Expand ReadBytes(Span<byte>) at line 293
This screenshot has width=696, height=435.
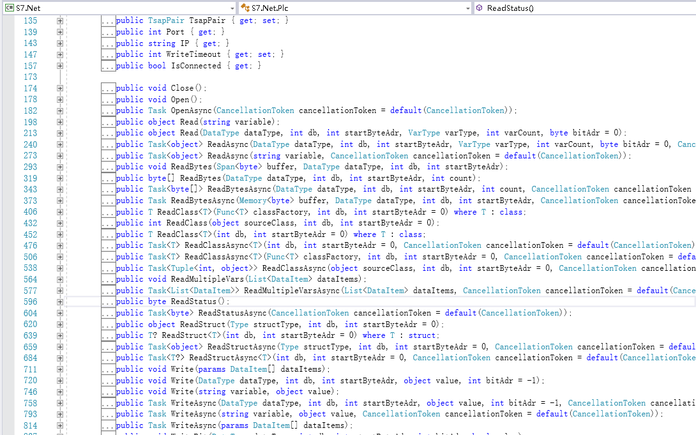(x=60, y=167)
